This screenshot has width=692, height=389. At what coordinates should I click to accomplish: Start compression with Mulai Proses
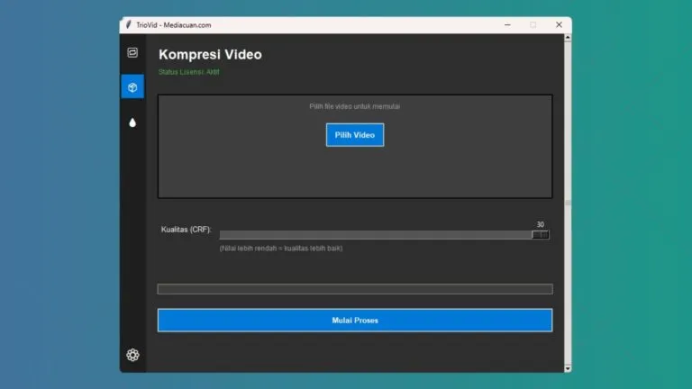pyautogui.click(x=354, y=320)
